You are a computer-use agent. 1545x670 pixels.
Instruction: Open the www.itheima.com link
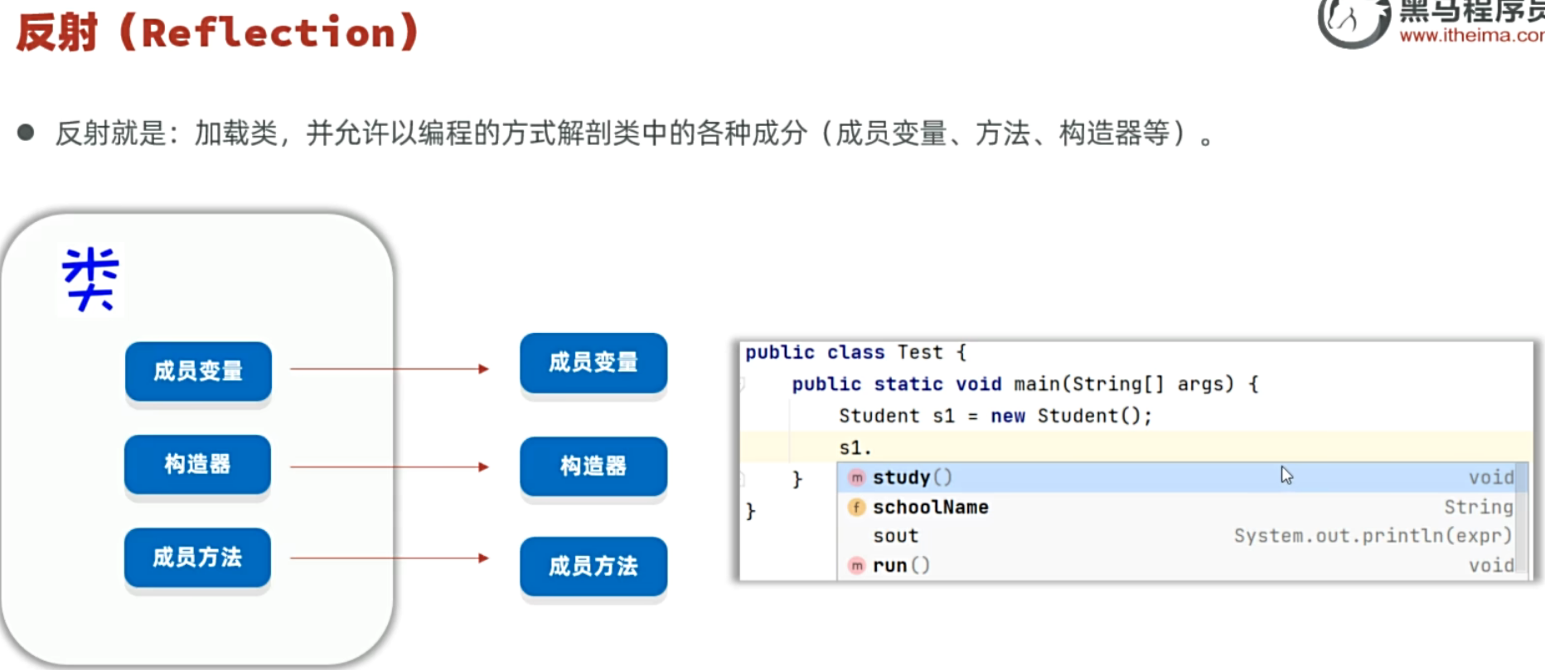pyautogui.click(x=1471, y=36)
